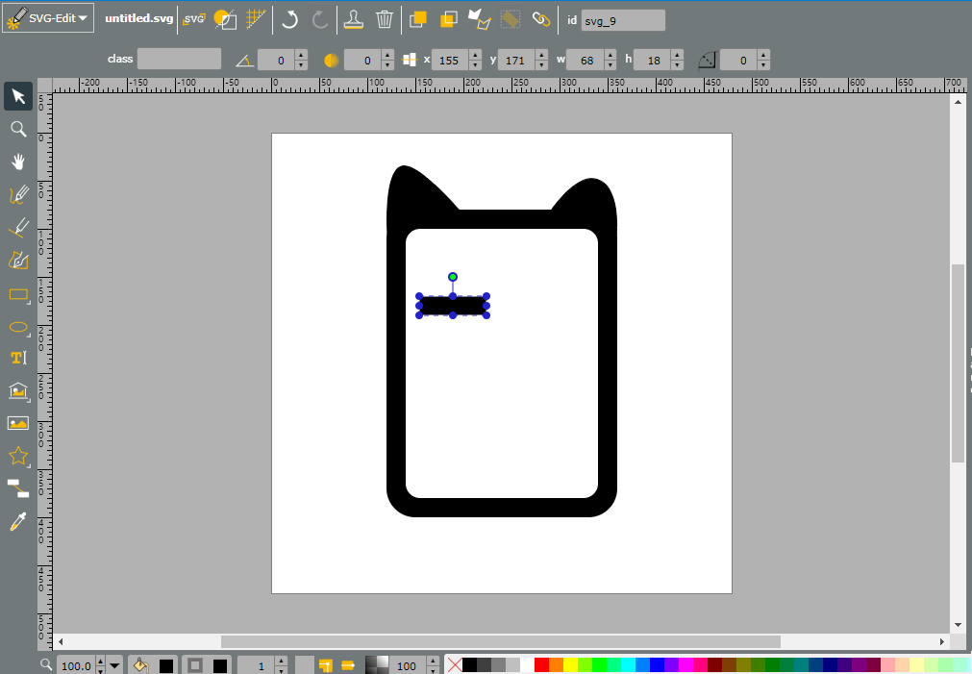
Task: Click the element id input field
Action: pyautogui.click(x=623, y=20)
